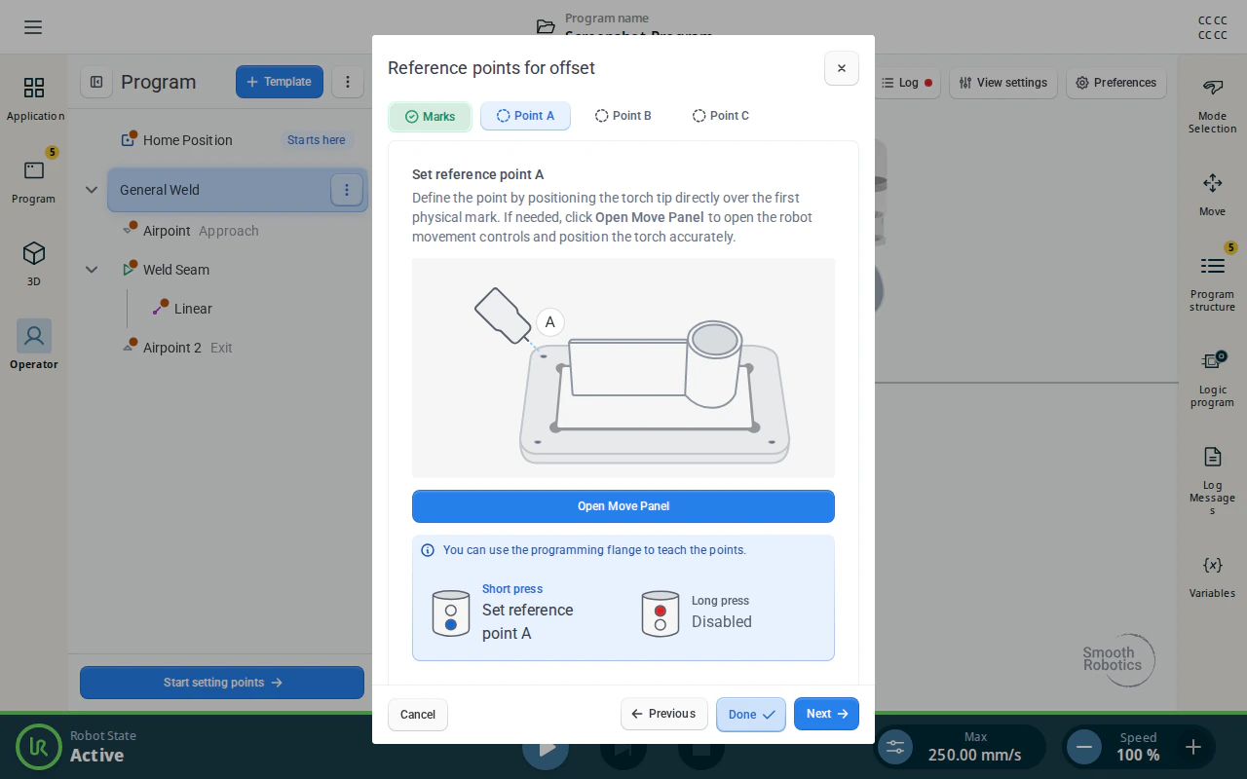Collapse the Program panel with the panel icon
This screenshot has height=779, width=1247.
[96, 82]
